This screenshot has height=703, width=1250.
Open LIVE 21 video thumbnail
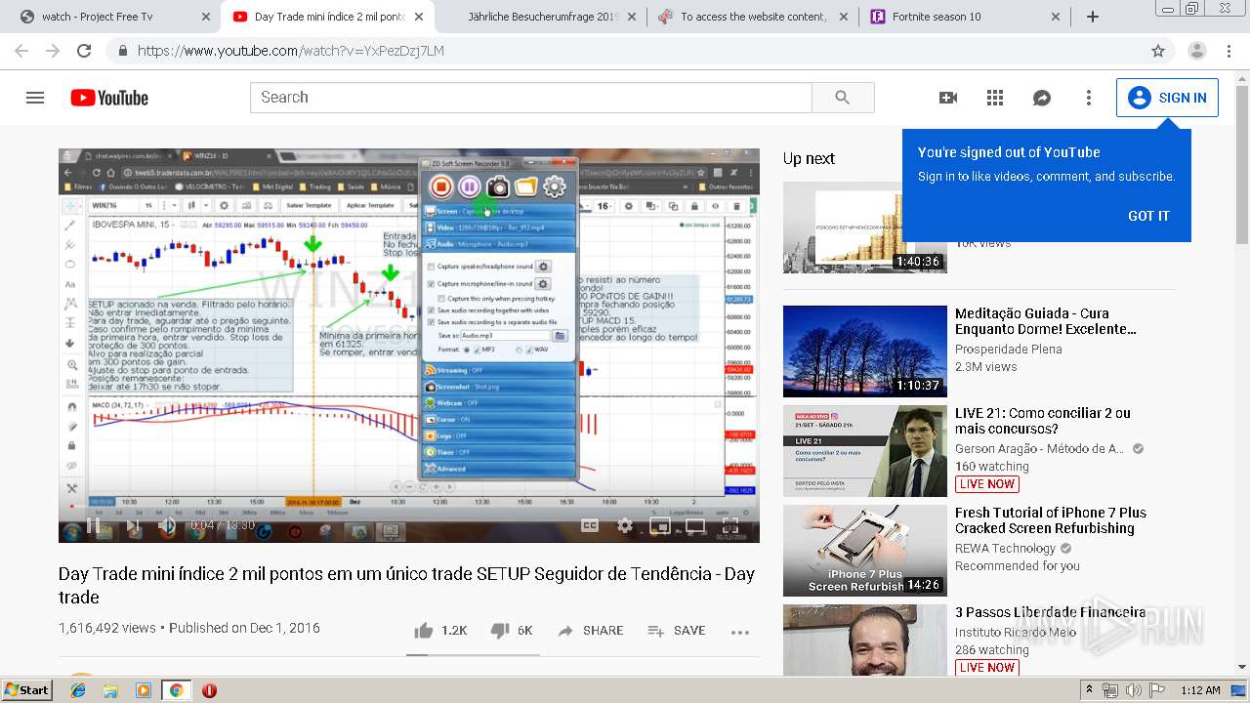click(x=865, y=451)
